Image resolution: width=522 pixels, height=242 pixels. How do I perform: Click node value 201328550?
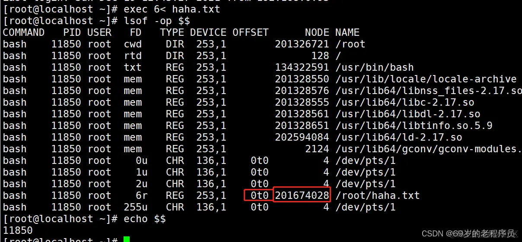coord(302,79)
